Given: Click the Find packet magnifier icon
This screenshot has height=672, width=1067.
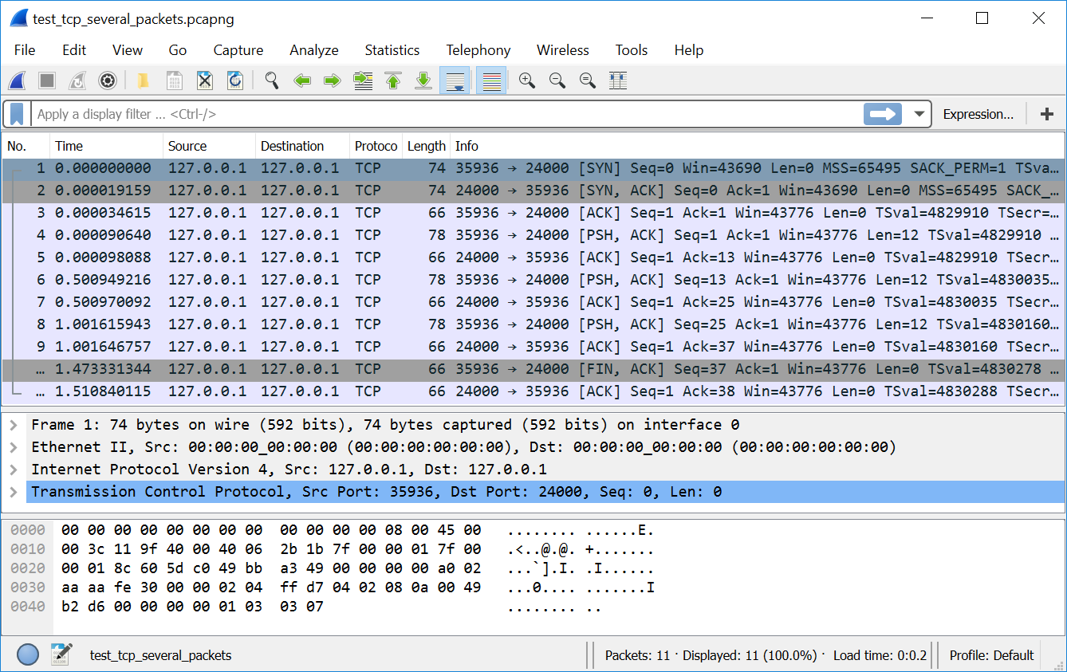Looking at the screenshot, I should coord(272,81).
